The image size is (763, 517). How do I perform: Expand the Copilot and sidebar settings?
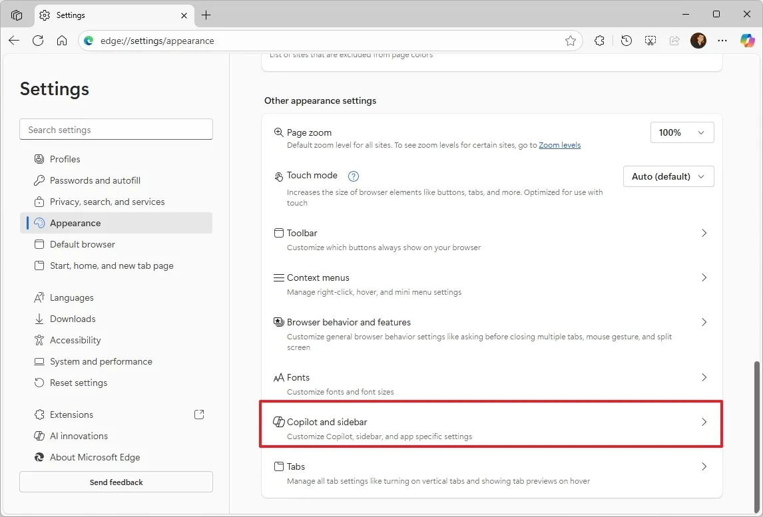[x=491, y=422]
